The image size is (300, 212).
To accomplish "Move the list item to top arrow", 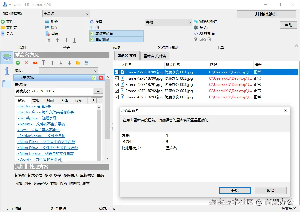I will 49,40.
